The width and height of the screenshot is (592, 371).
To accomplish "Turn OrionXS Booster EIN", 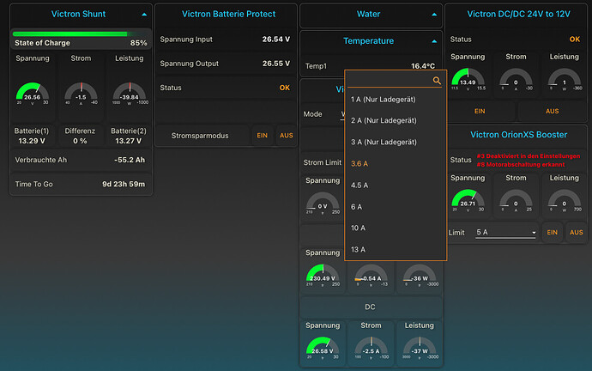I will [552, 233].
